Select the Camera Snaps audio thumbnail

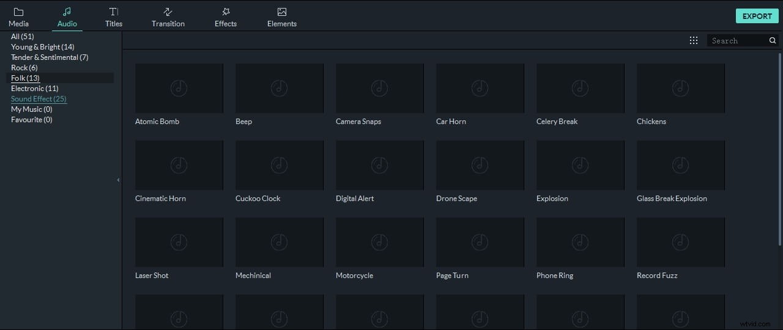click(380, 88)
